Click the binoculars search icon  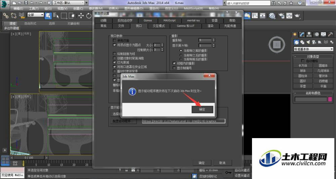274,3
